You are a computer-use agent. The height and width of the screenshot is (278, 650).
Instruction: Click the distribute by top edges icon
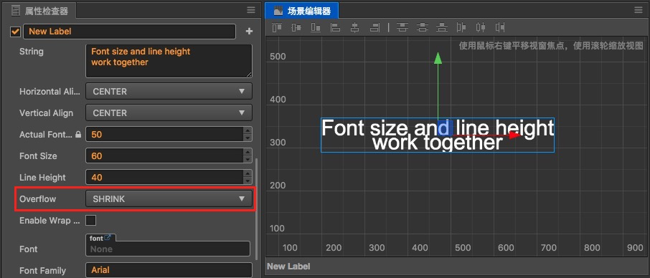[x=402, y=28]
